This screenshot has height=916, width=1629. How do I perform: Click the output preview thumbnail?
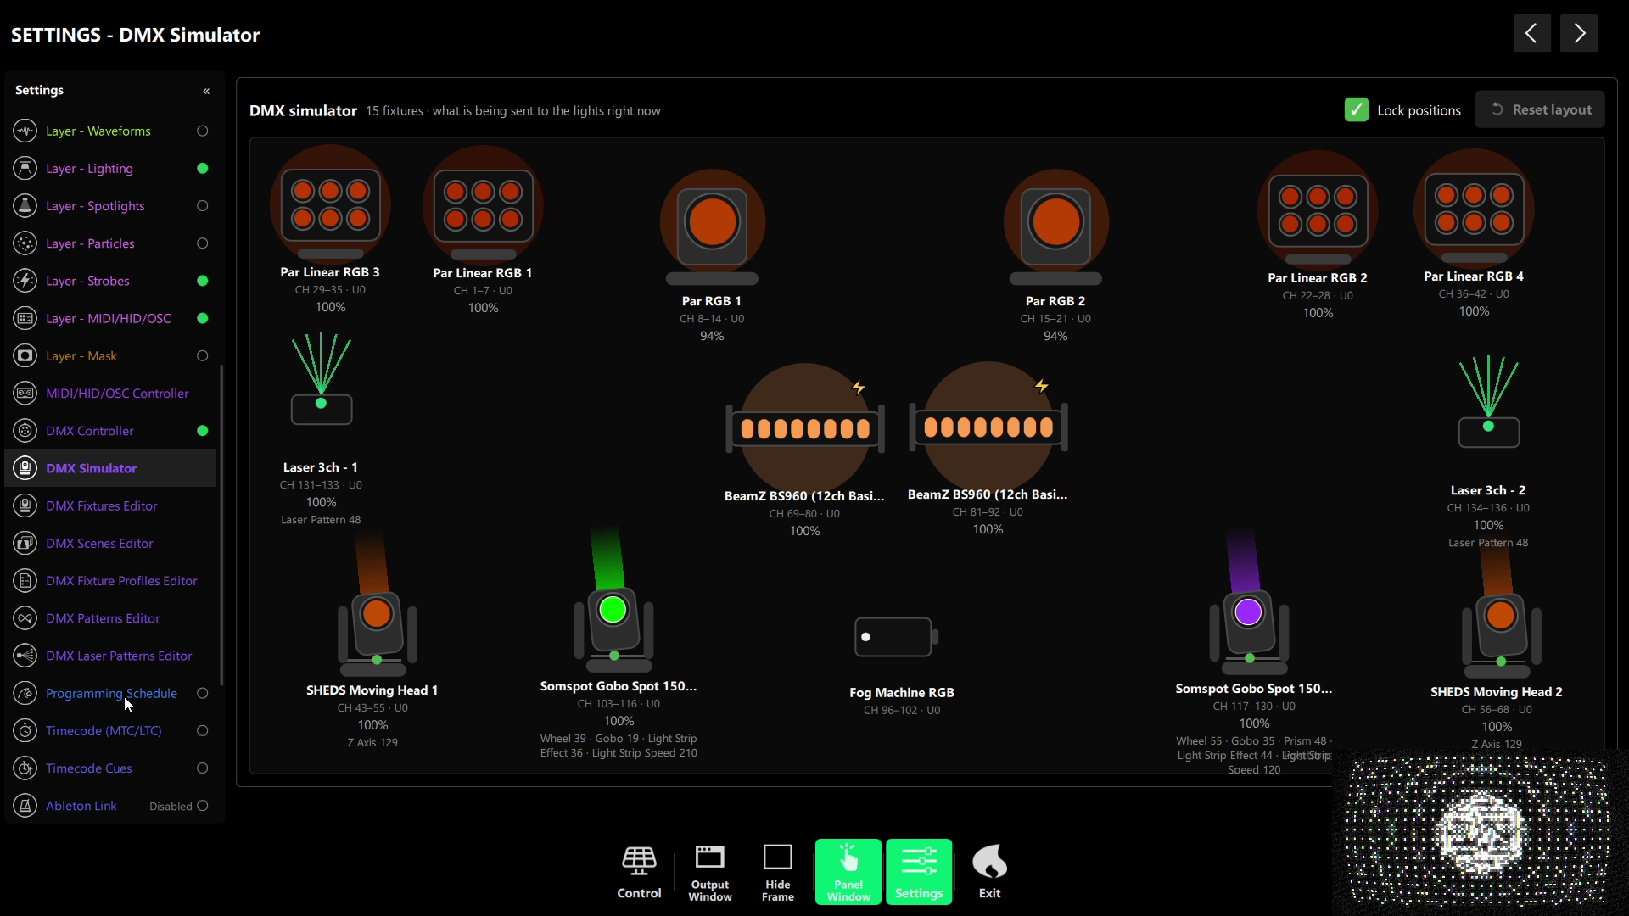[x=1481, y=833]
